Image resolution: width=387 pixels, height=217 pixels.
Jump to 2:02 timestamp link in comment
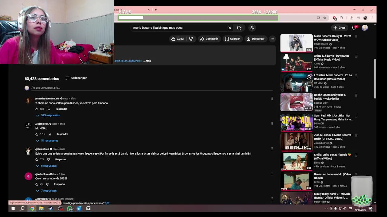pyautogui.click(x=107, y=203)
